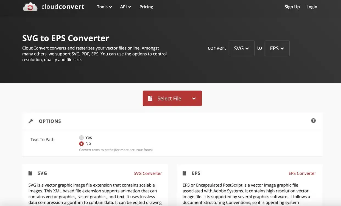The height and width of the screenshot is (206, 341).
Task: Open the SVG source format dropdown
Action: coord(241,48)
